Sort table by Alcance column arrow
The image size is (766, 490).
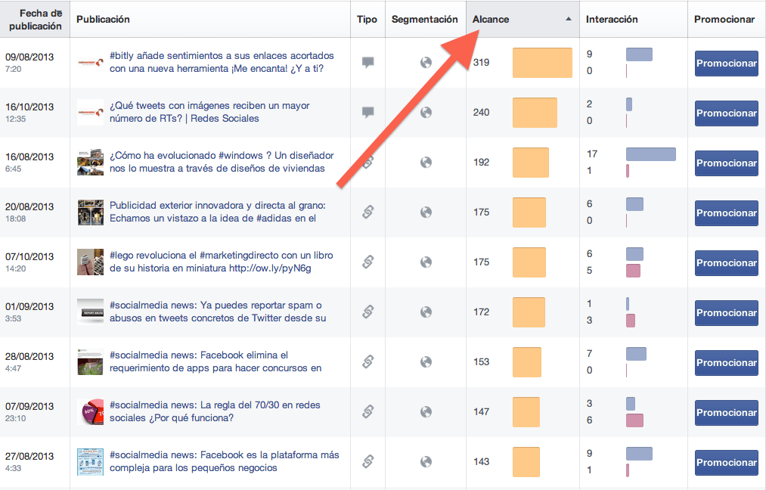pyautogui.click(x=569, y=20)
